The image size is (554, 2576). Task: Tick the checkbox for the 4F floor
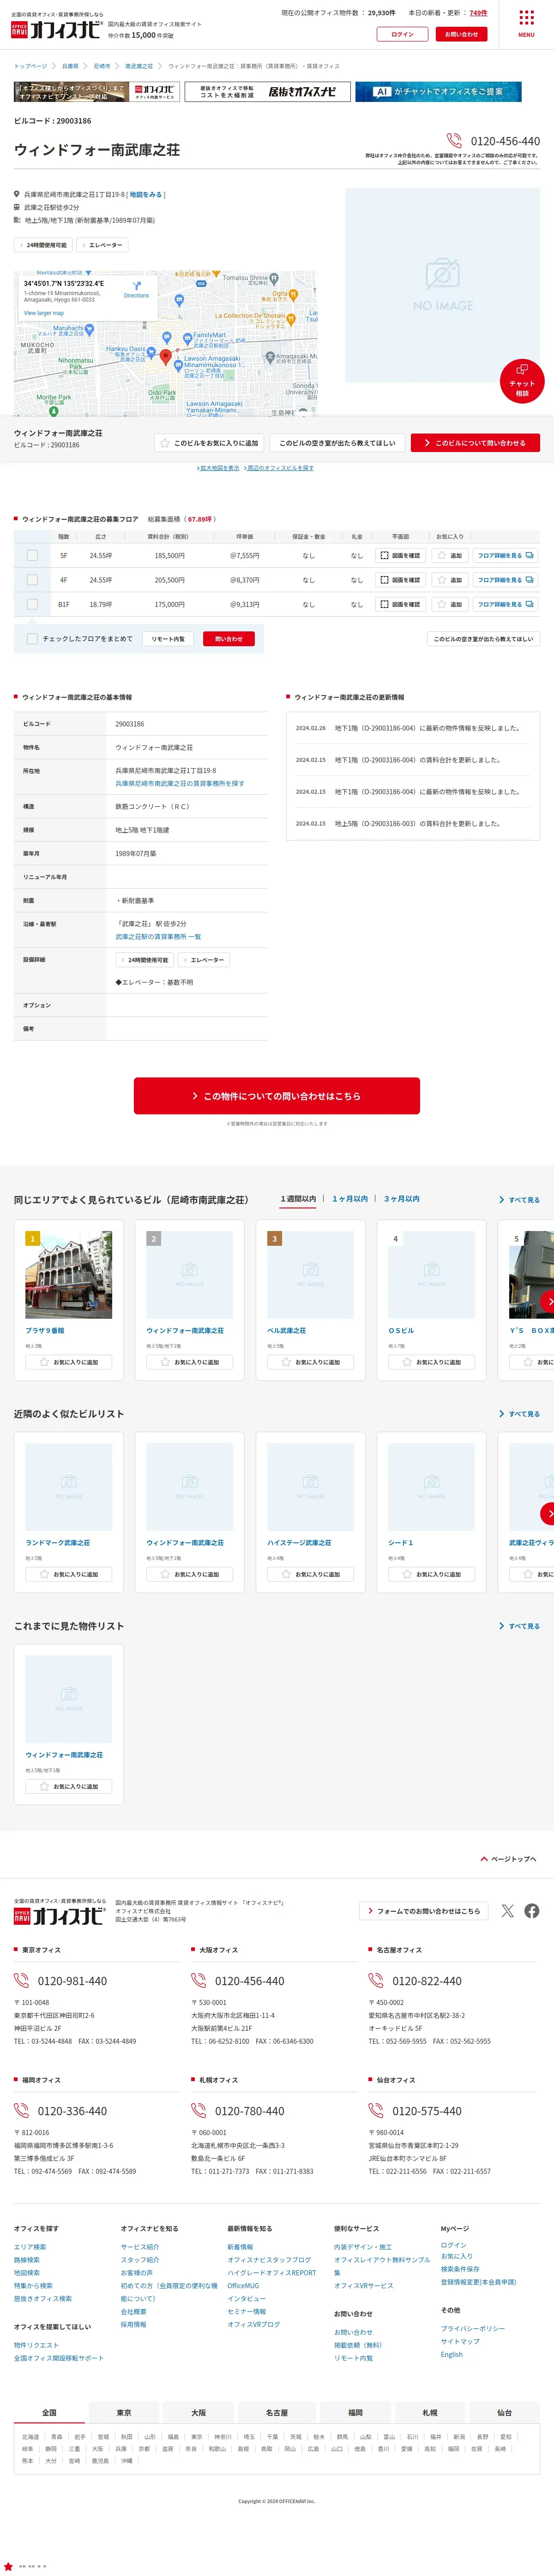click(x=32, y=580)
